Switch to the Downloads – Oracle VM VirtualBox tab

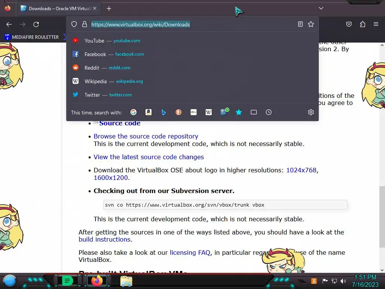tap(59, 9)
